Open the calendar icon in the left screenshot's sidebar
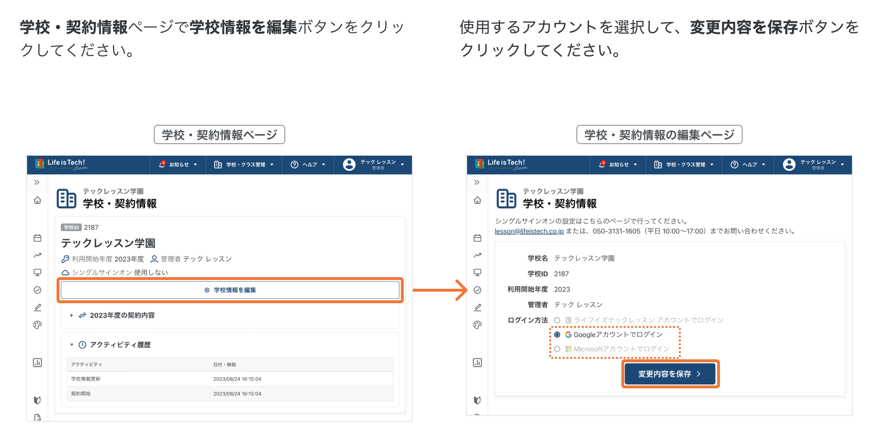Image resolution: width=880 pixels, height=443 pixels. point(37,238)
